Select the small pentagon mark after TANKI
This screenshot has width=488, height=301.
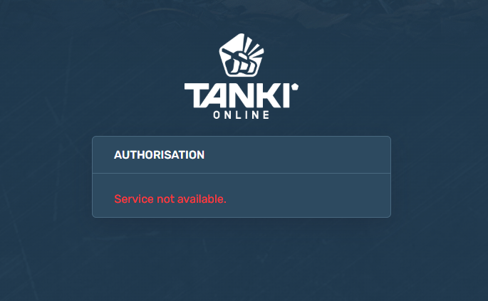click(295, 86)
